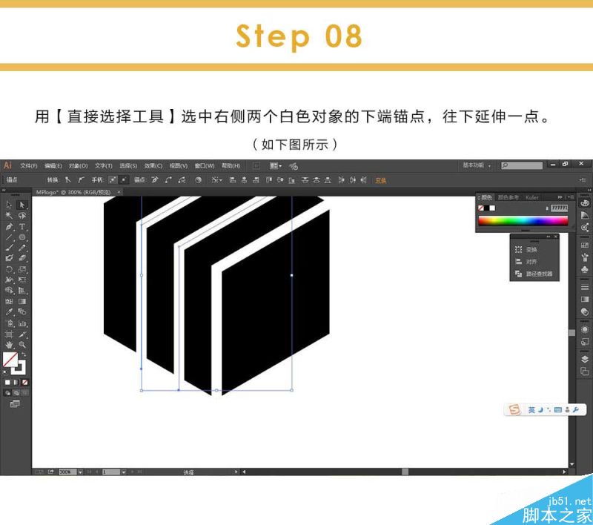593x525 pixels.
Task: Open the 对象(O) menu
Action: [78, 165]
